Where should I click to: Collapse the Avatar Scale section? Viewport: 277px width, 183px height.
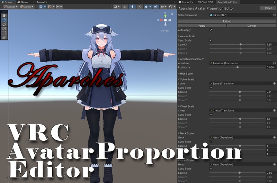[179, 36]
